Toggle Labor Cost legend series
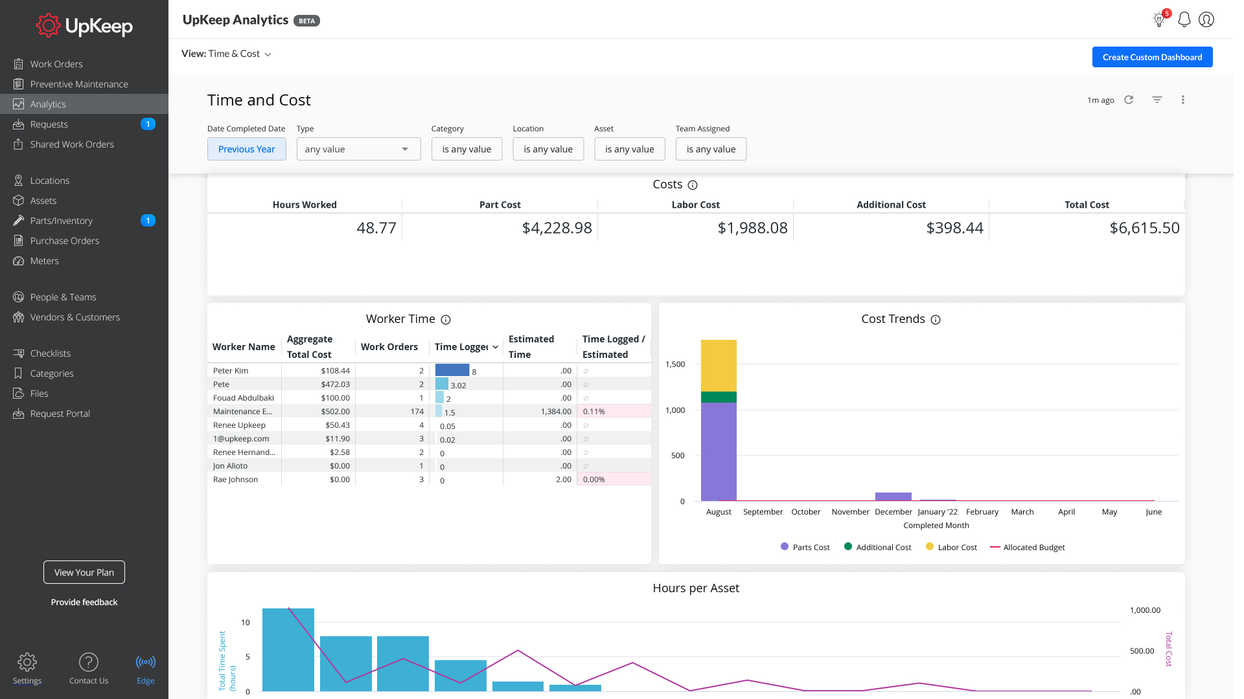Viewport: 1244px width, 699px height. coord(951,548)
